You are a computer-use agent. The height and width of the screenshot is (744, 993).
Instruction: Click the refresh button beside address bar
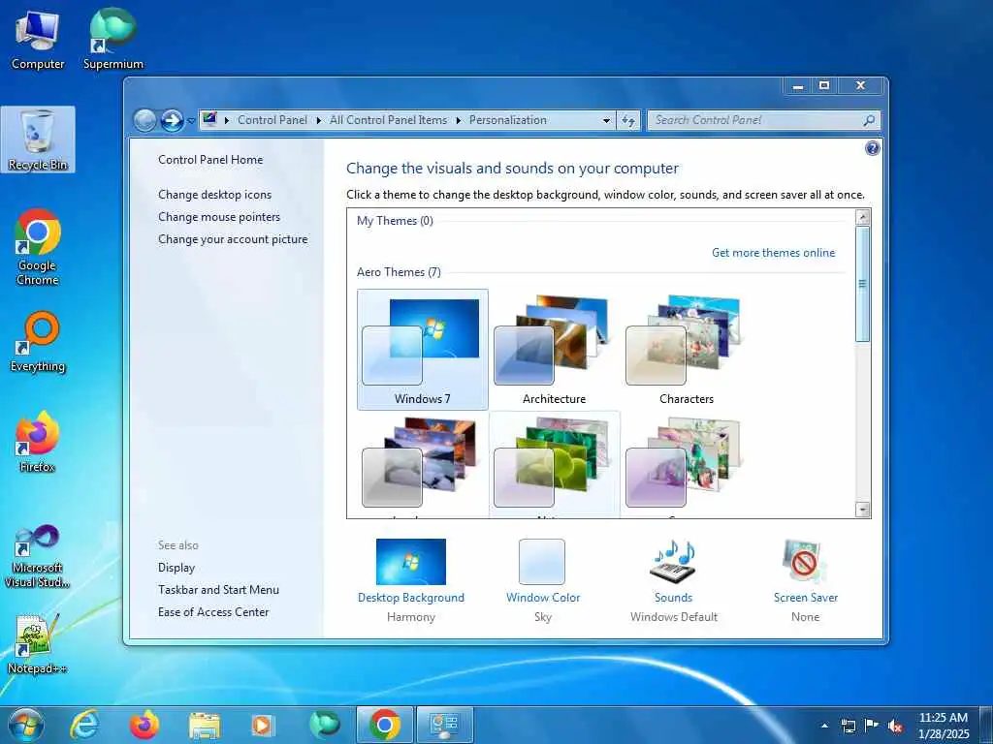[x=628, y=120]
